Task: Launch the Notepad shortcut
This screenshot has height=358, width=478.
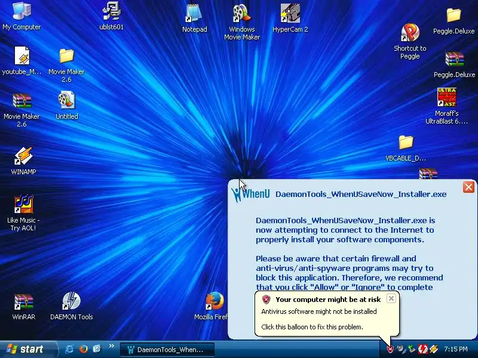Action: [194, 18]
